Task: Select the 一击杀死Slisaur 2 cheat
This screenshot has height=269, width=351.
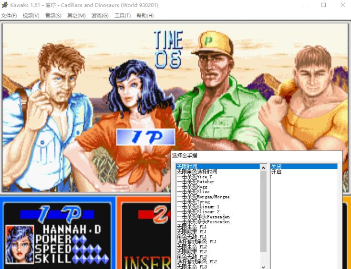Action: pyautogui.click(x=218, y=211)
